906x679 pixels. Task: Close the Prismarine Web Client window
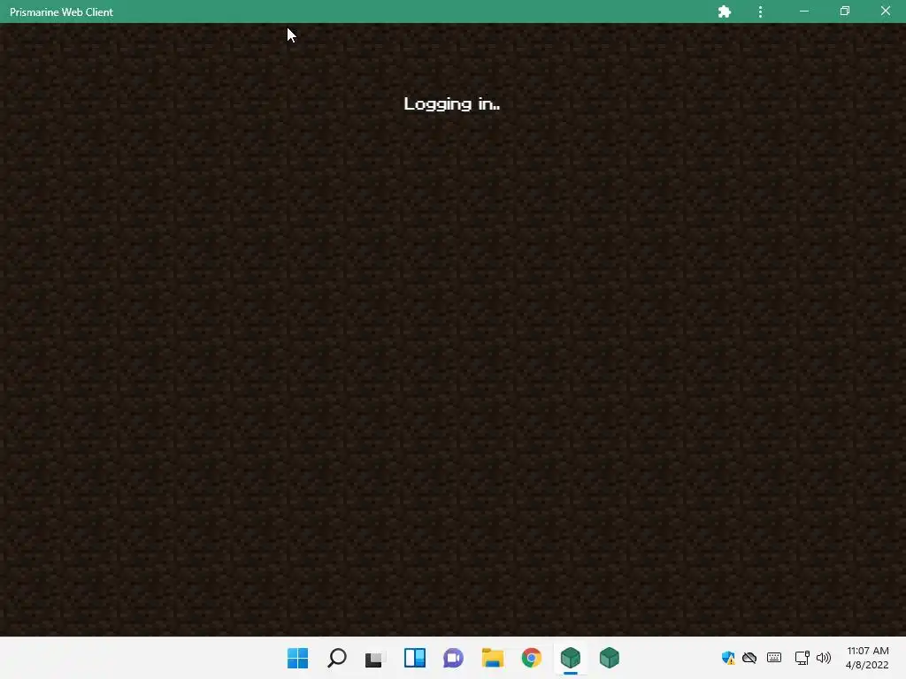click(x=885, y=11)
